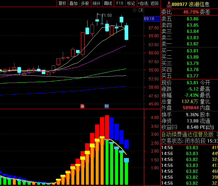Select the 画线 drawing tool

point(108,3)
